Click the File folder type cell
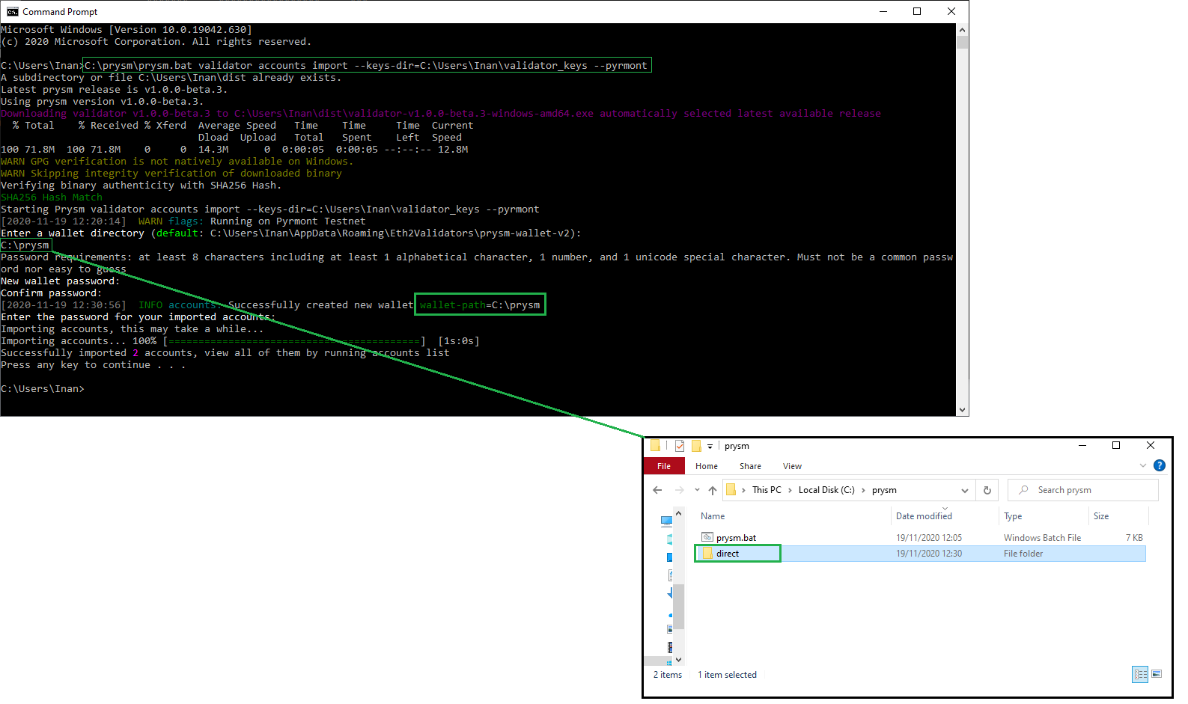Viewport: 1188px width, 704px height. pos(1023,554)
